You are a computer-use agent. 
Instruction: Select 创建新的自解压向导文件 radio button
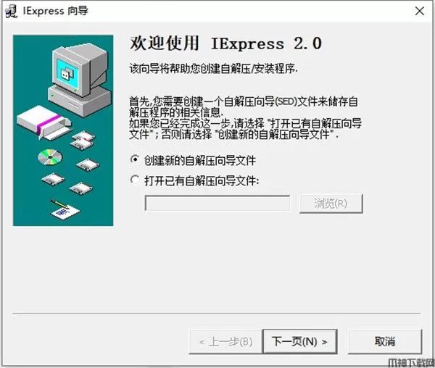(x=135, y=159)
